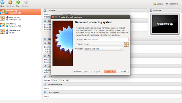Switch to the Details tab

pyautogui.click(x=159, y=4)
